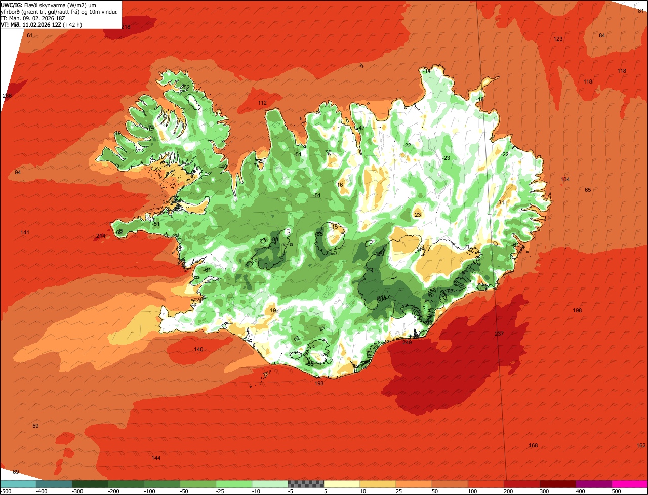Click the crimson 200 legend swatch
Viewport: 648px width, 495px height.
pyautogui.click(x=521, y=484)
